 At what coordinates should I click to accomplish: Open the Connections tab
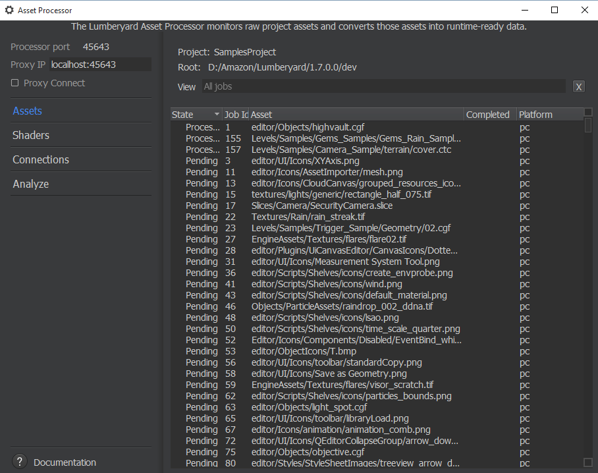[41, 159]
